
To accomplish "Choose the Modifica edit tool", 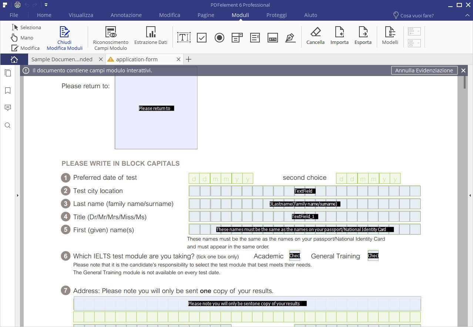I will pyautogui.click(x=26, y=48).
